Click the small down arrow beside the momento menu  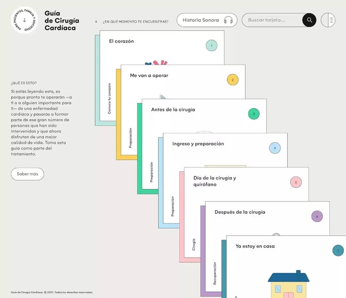(96, 21)
